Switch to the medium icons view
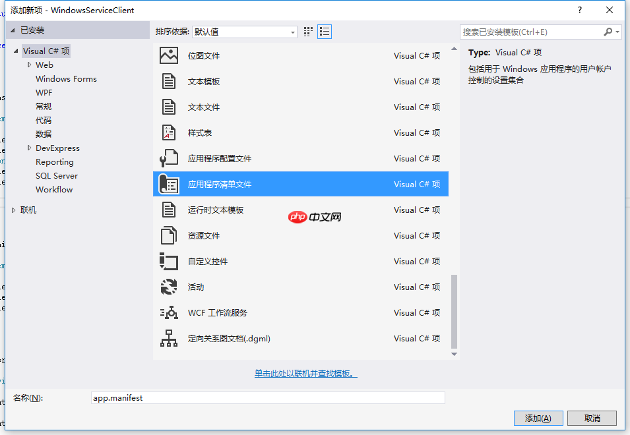Viewport: 630px width, 435px height. pos(307,31)
